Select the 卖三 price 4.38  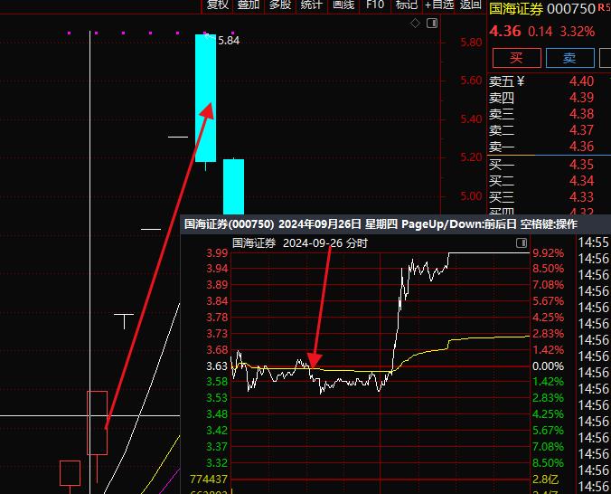click(581, 114)
